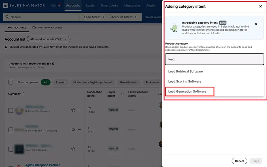Click the 13 of 100 connection paths

click(91, 149)
